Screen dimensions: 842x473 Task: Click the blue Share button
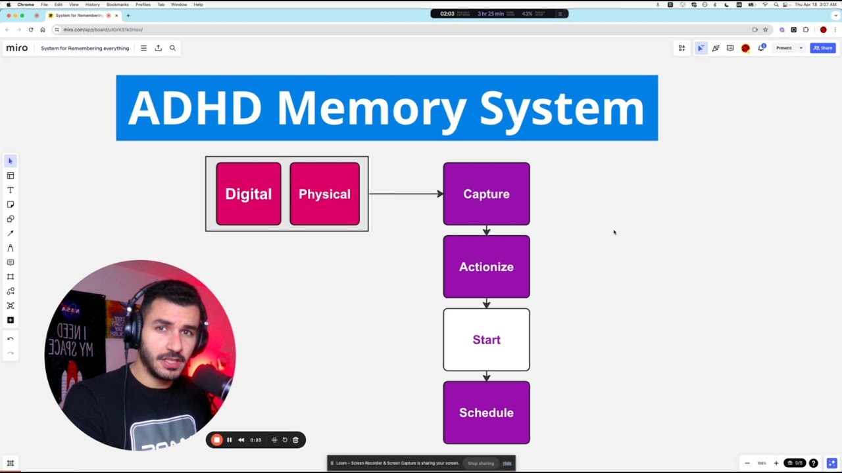pyautogui.click(x=823, y=48)
